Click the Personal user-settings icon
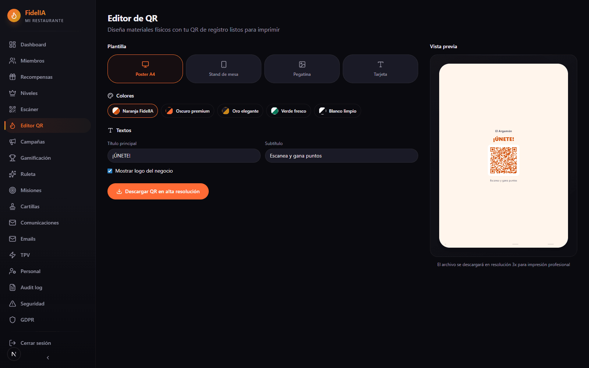 tap(13, 271)
